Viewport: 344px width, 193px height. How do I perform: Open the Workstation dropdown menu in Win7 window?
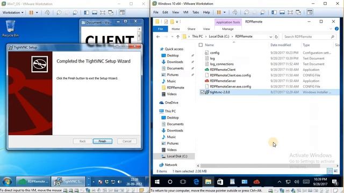coord(13,12)
